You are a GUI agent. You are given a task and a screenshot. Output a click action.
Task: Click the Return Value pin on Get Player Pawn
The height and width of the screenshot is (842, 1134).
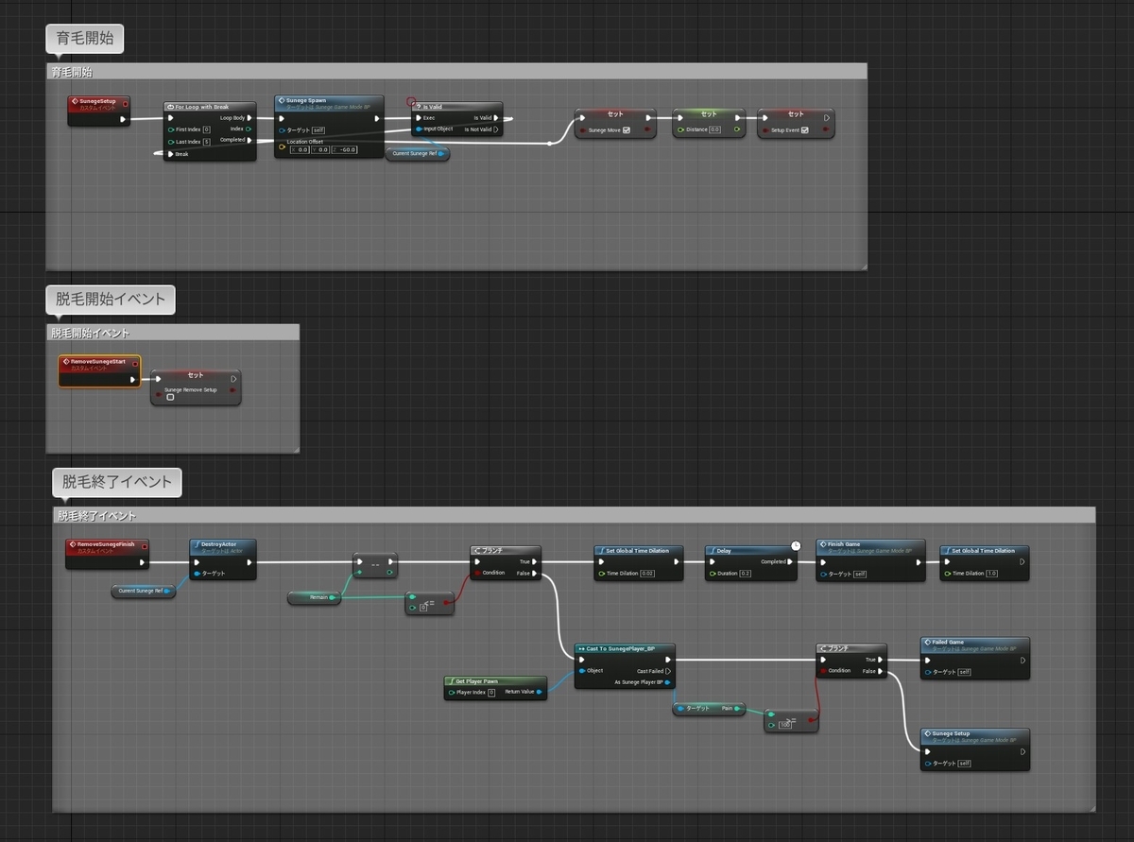540,693
